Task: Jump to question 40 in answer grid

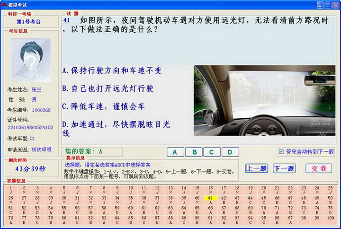Action: point(197,200)
